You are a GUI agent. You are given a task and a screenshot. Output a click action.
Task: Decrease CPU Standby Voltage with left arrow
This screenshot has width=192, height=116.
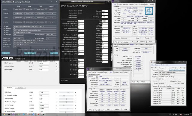click(57, 102)
